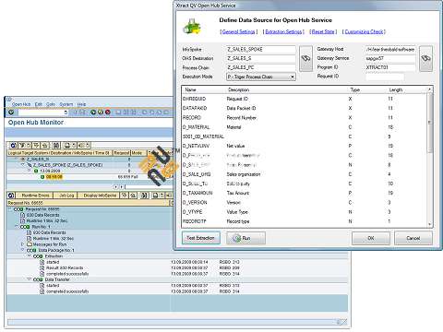The height and width of the screenshot is (332, 443).
Task: Click the lookup button beside the InfoSpoke fields
Action: pos(305,58)
